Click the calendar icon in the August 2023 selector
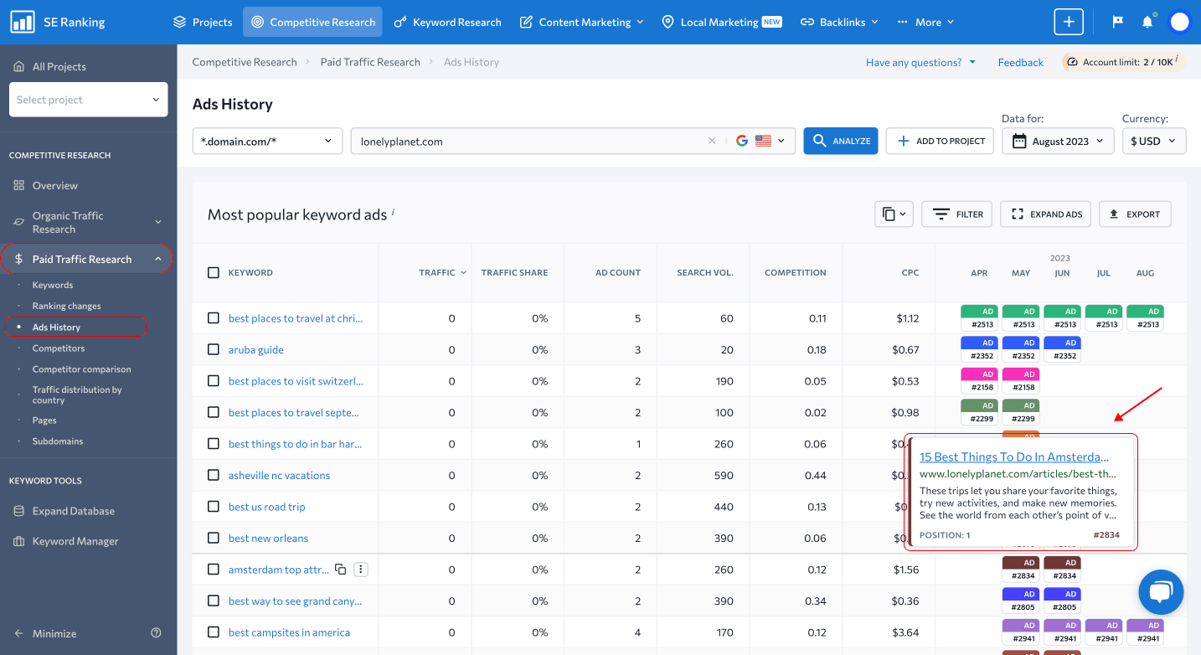This screenshot has height=655, width=1201. 1019,141
